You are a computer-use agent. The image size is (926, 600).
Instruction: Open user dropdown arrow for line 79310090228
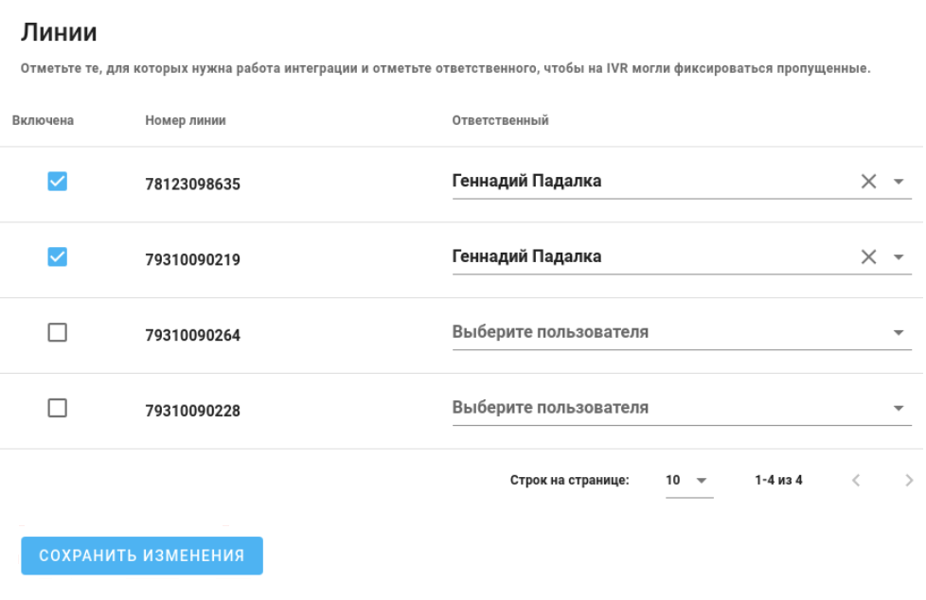click(897, 408)
